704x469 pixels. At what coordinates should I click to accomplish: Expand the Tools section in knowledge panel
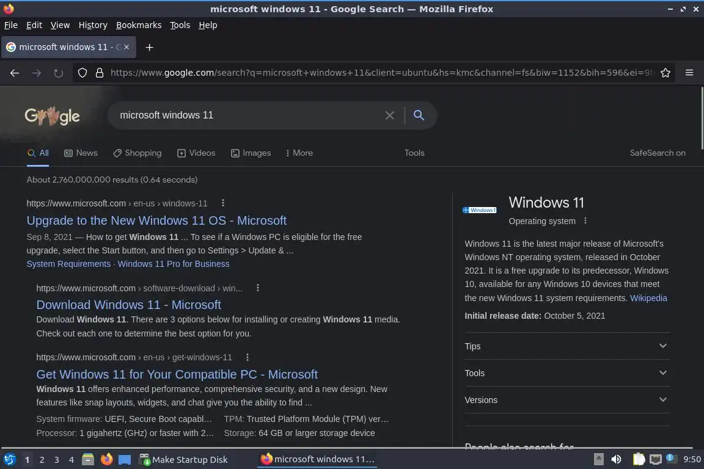(x=566, y=373)
